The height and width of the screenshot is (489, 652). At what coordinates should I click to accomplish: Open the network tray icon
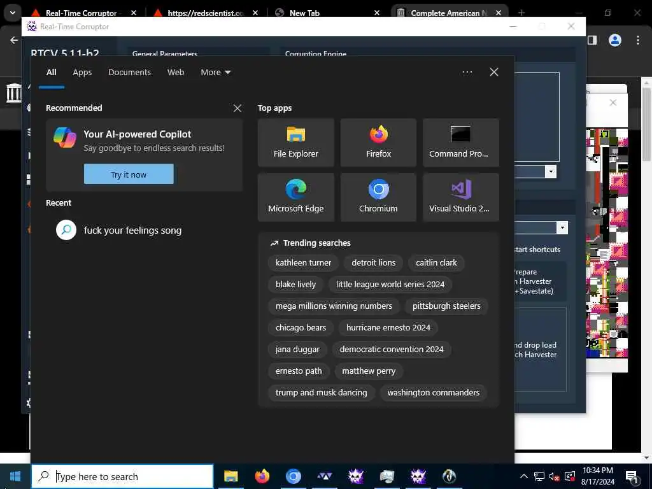[x=539, y=476]
